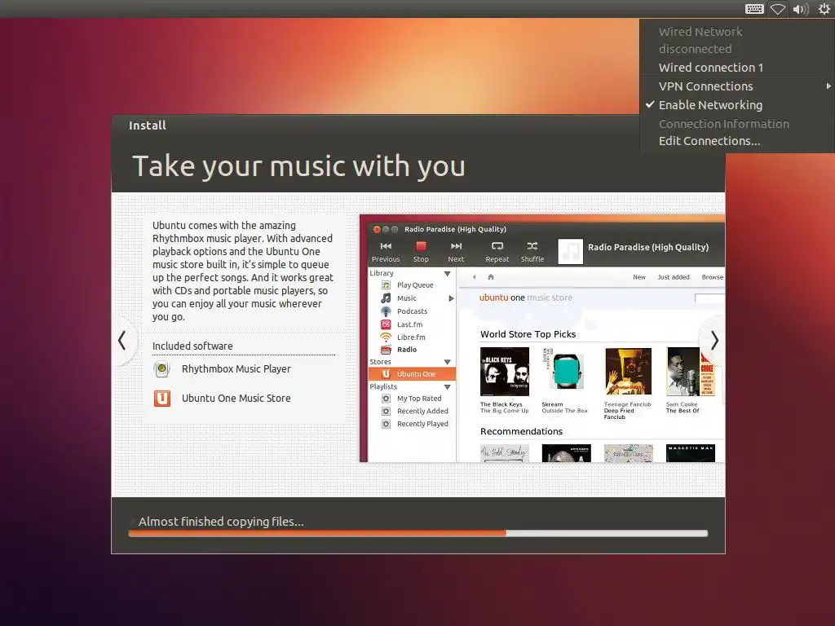The image size is (835, 626).
Task: Click the installer progress bar
Action: tap(418, 533)
